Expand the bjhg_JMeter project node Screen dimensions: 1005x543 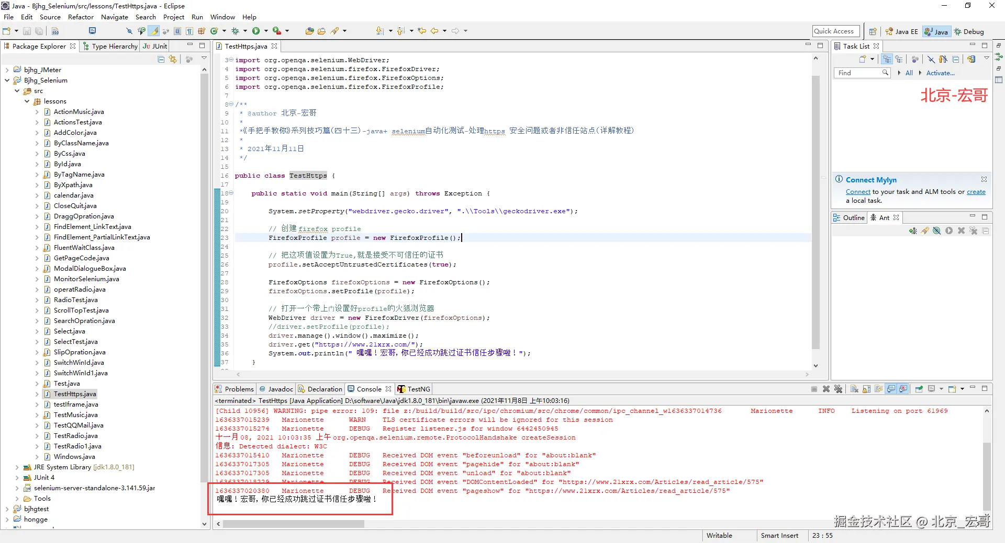click(x=7, y=70)
